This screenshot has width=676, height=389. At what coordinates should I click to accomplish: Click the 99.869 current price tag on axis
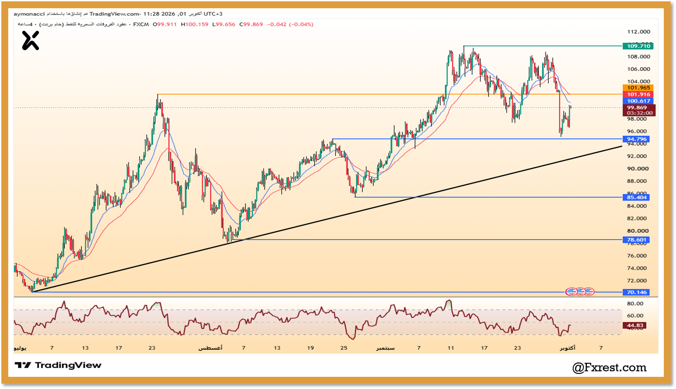tap(638, 108)
